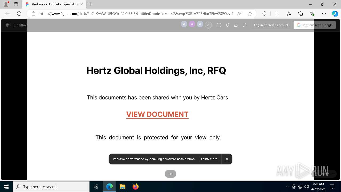Image resolution: width=341 pixels, height=192 pixels.
Task: Open the VIEW DOCUMENT link
Action: tap(157, 114)
